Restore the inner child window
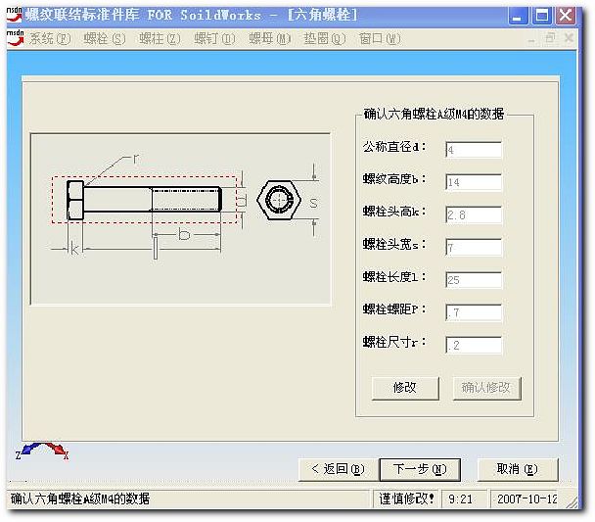This screenshot has width=595, height=522. coord(550,38)
